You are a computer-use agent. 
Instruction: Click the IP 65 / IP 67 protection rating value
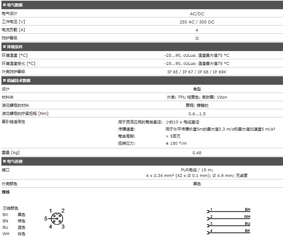[197, 72]
